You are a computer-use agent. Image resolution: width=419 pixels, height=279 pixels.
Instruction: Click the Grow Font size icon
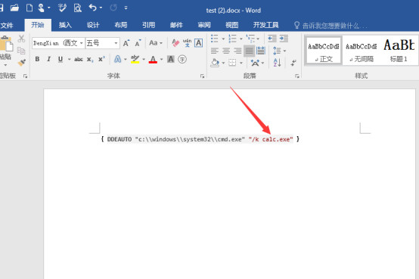coord(126,43)
